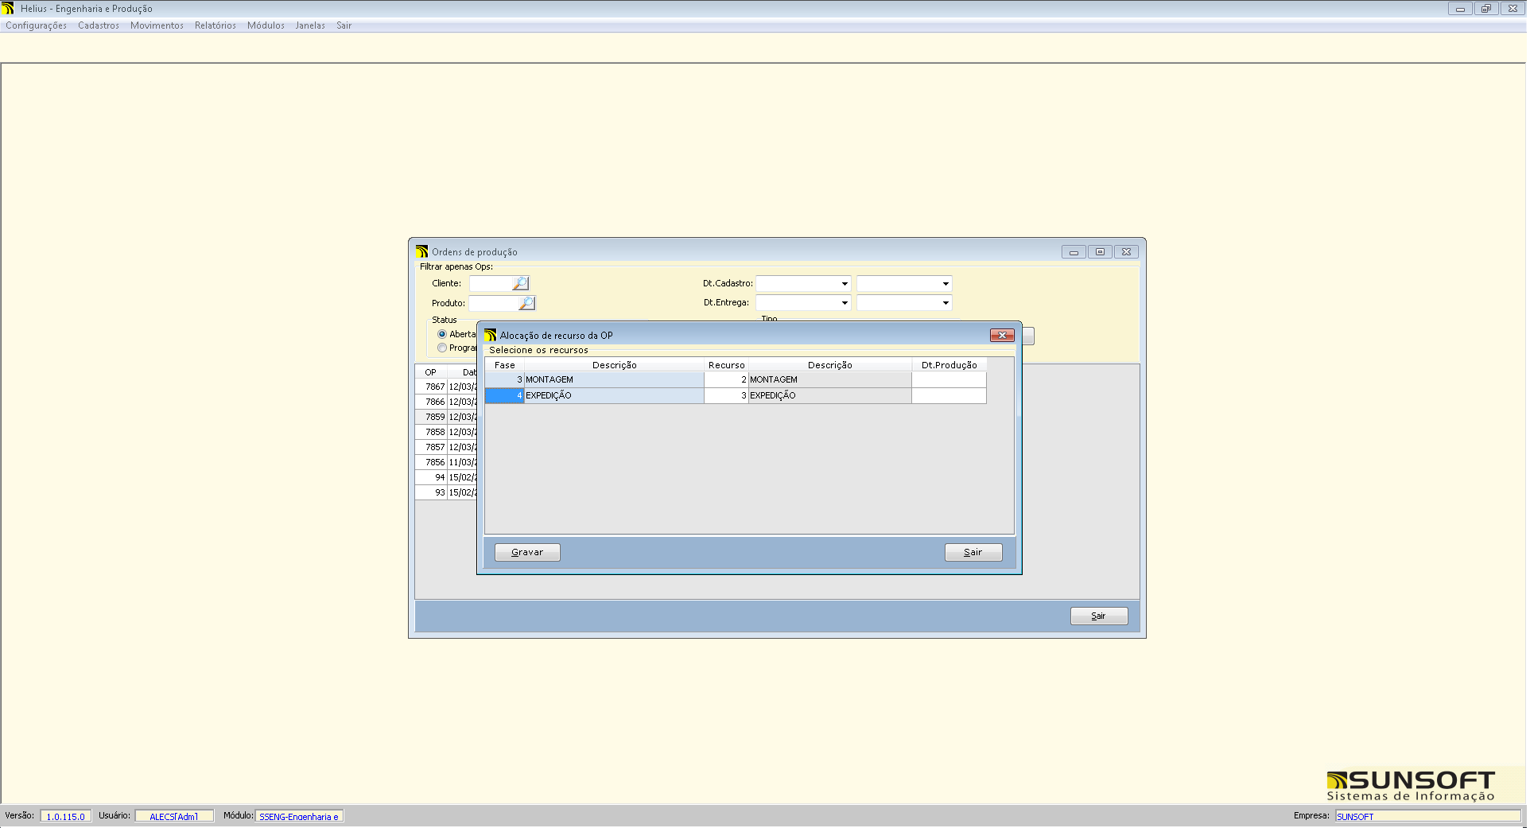
Task: Expand the first Dt.Cadastro date dropdown
Action: [844, 283]
